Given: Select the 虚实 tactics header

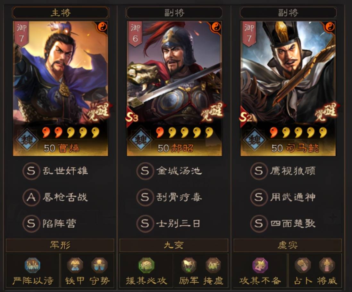Looking at the screenshot, I should click(x=288, y=245).
